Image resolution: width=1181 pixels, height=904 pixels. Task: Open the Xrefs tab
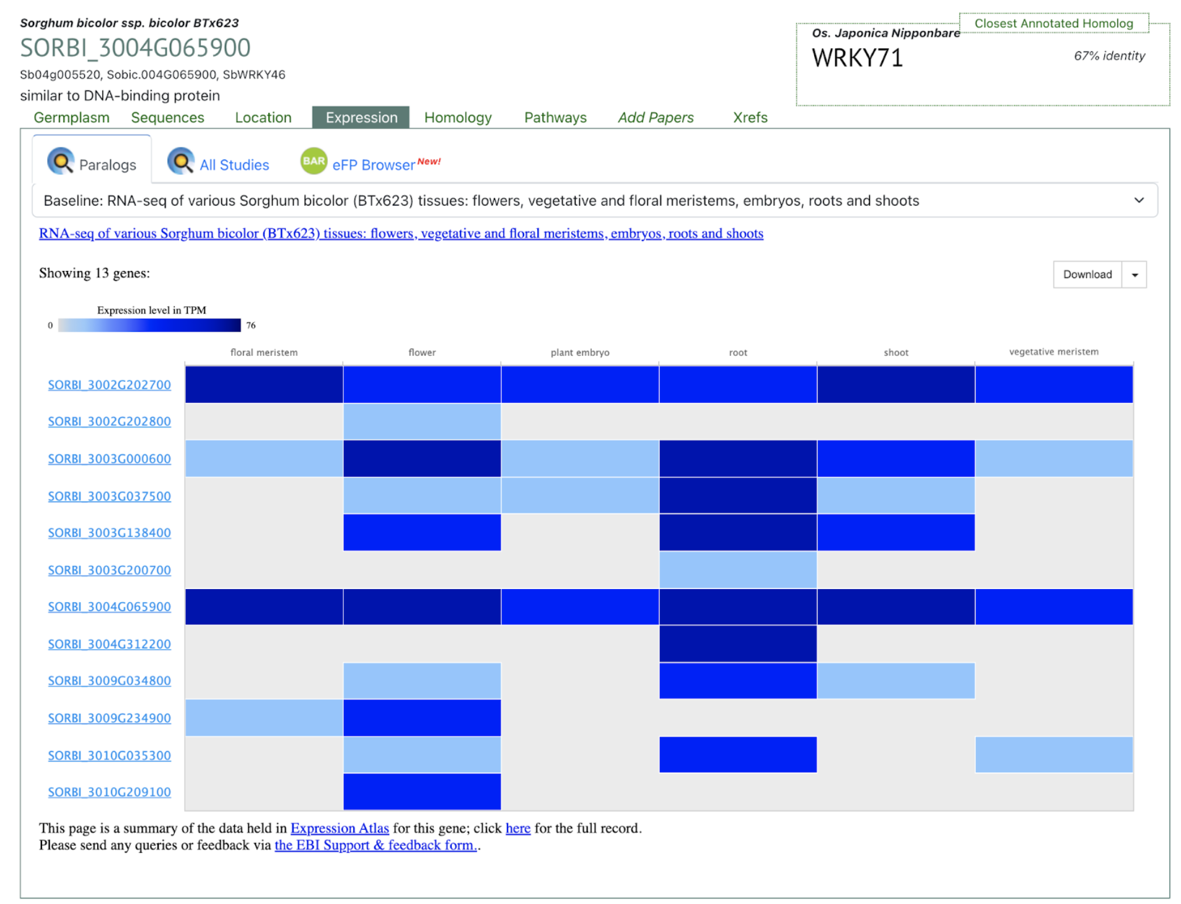(749, 118)
